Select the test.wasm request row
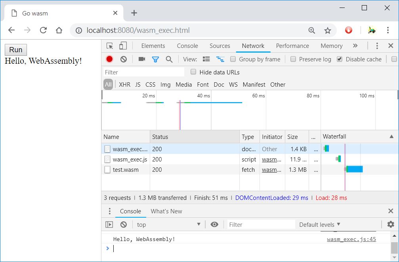Viewport: 399px width, 262px height. [126, 170]
